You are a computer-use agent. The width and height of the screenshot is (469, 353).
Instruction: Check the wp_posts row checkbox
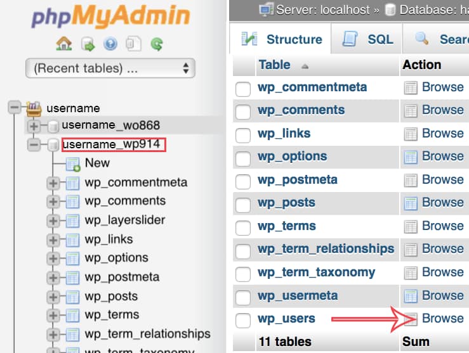coord(243,203)
